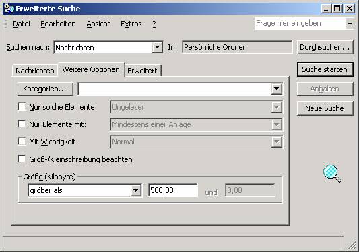The width and height of the screenshot is (359, 252).
Task: Click the window resize grip in corner
Action: tap(352, 245)
